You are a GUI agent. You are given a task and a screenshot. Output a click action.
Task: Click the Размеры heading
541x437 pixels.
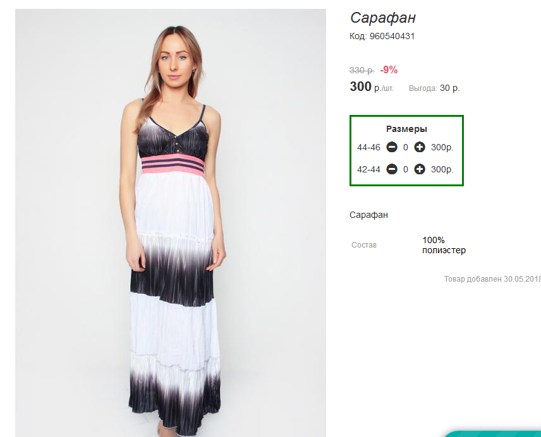pyautogui.click(x=406, y=129)
